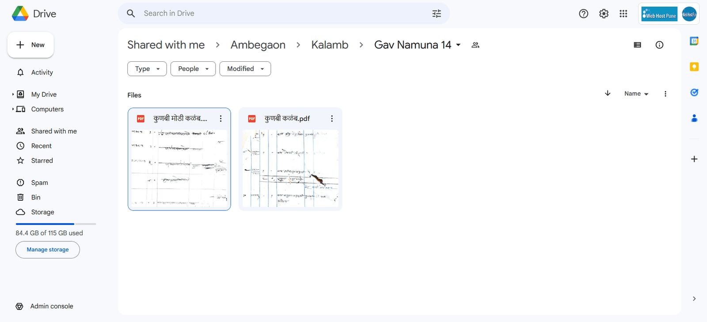Open Recent files in sidebar
This screenshot has width=707, height=322.
point(42,146)
